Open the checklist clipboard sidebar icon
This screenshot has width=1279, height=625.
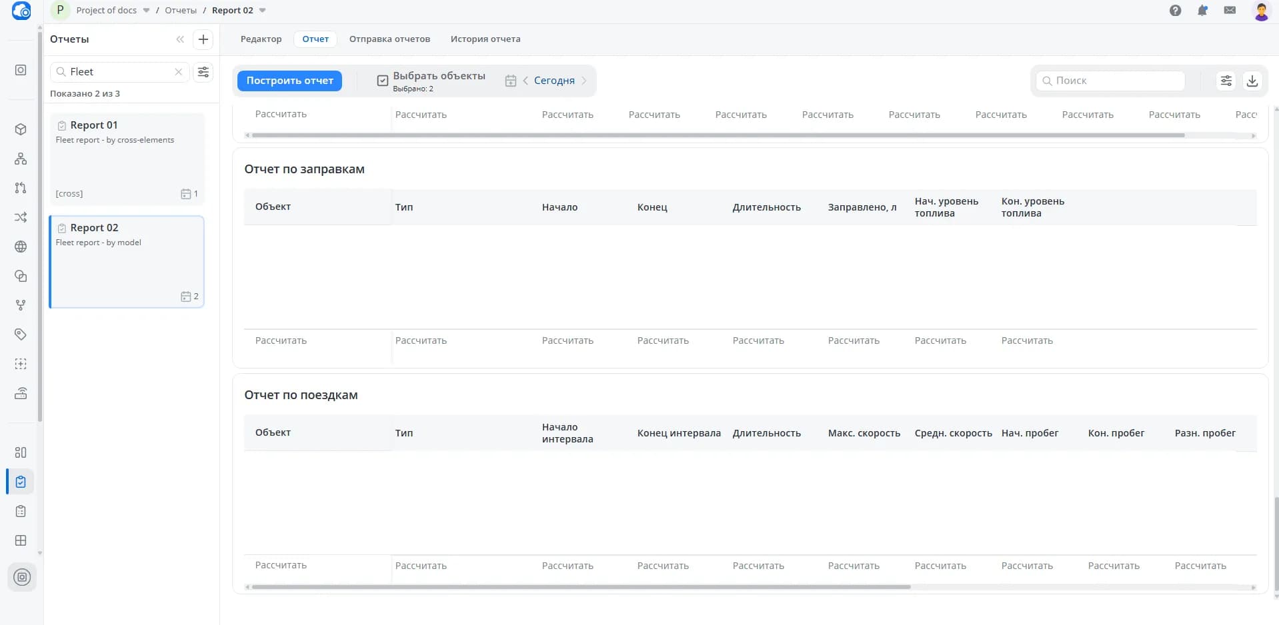click(21, 511)
